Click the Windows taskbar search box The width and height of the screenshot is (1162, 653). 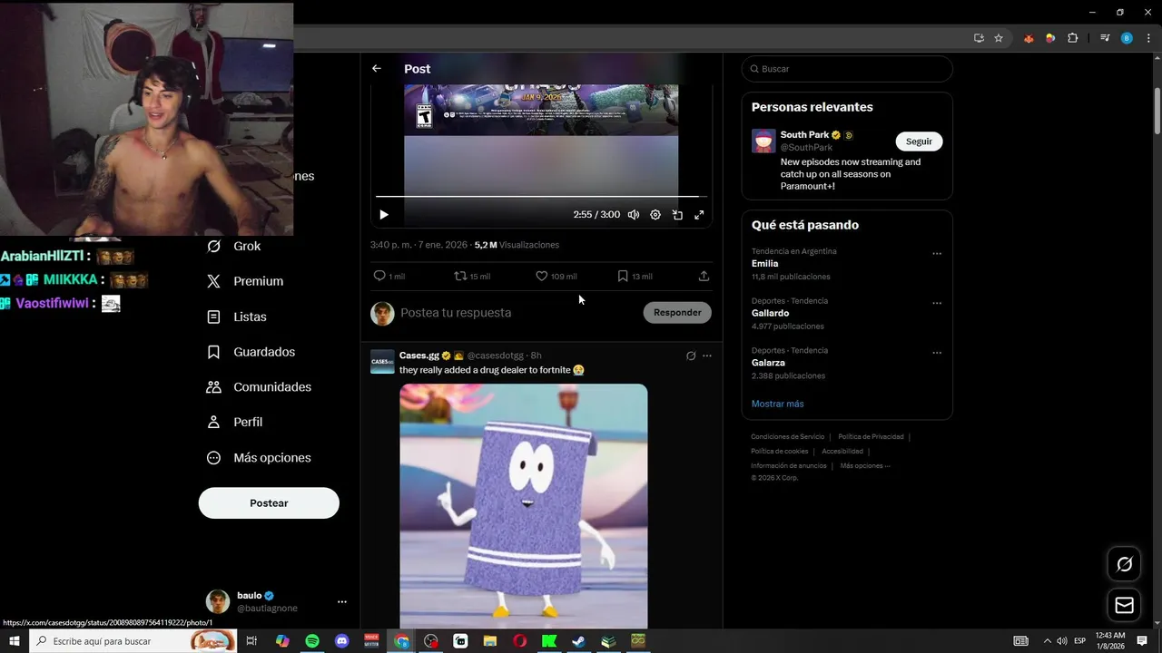133,641
